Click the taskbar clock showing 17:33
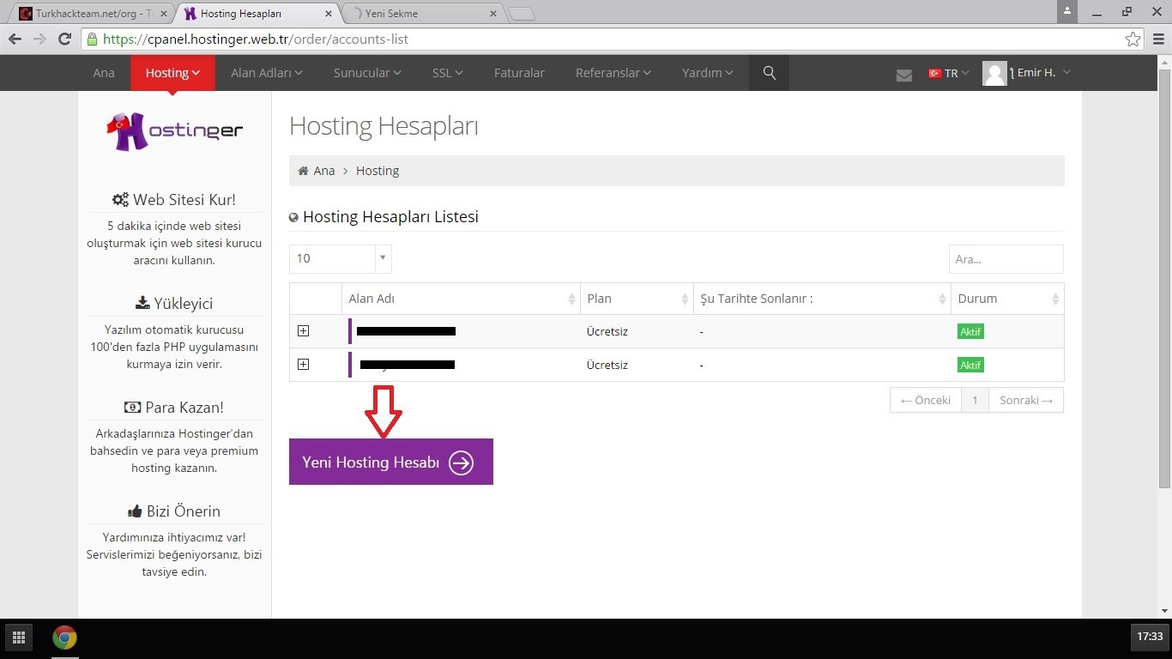This screenshot has width=1172, height=659. point(1150,637)
